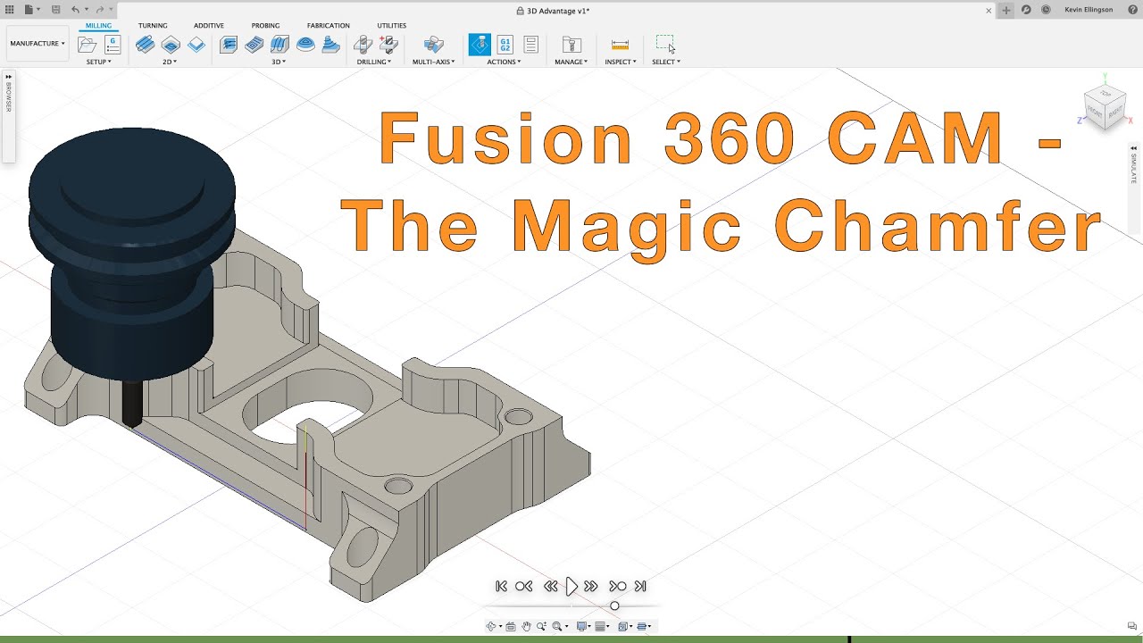1143x643 pixels.
Task: Select the Multi-Axis Swarf tool
Action: tap(434, 44)
